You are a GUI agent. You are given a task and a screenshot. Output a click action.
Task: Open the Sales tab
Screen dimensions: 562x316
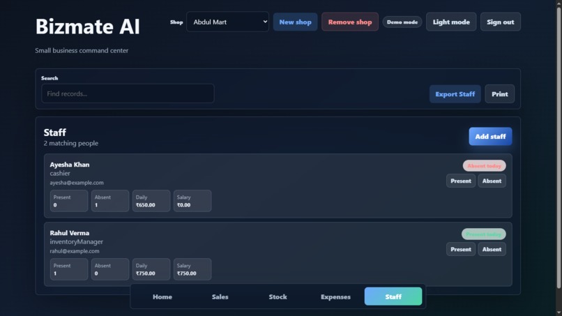pyautogui.click(x=220, y=296)
